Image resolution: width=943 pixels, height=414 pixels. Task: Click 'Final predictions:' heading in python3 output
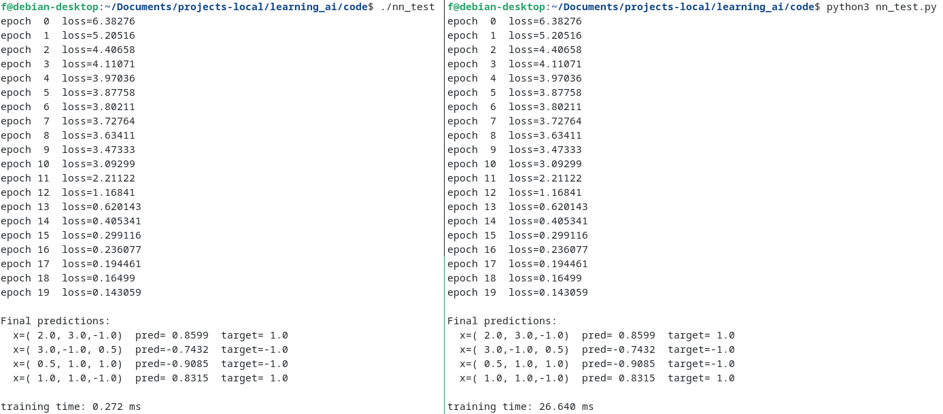[502, 321]
